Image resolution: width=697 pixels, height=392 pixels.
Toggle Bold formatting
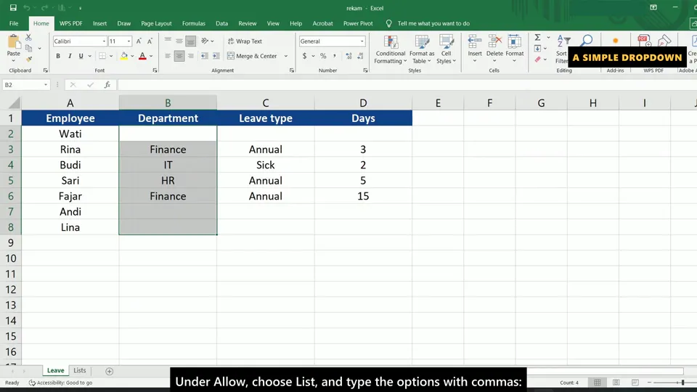click(x=58, y=56)
